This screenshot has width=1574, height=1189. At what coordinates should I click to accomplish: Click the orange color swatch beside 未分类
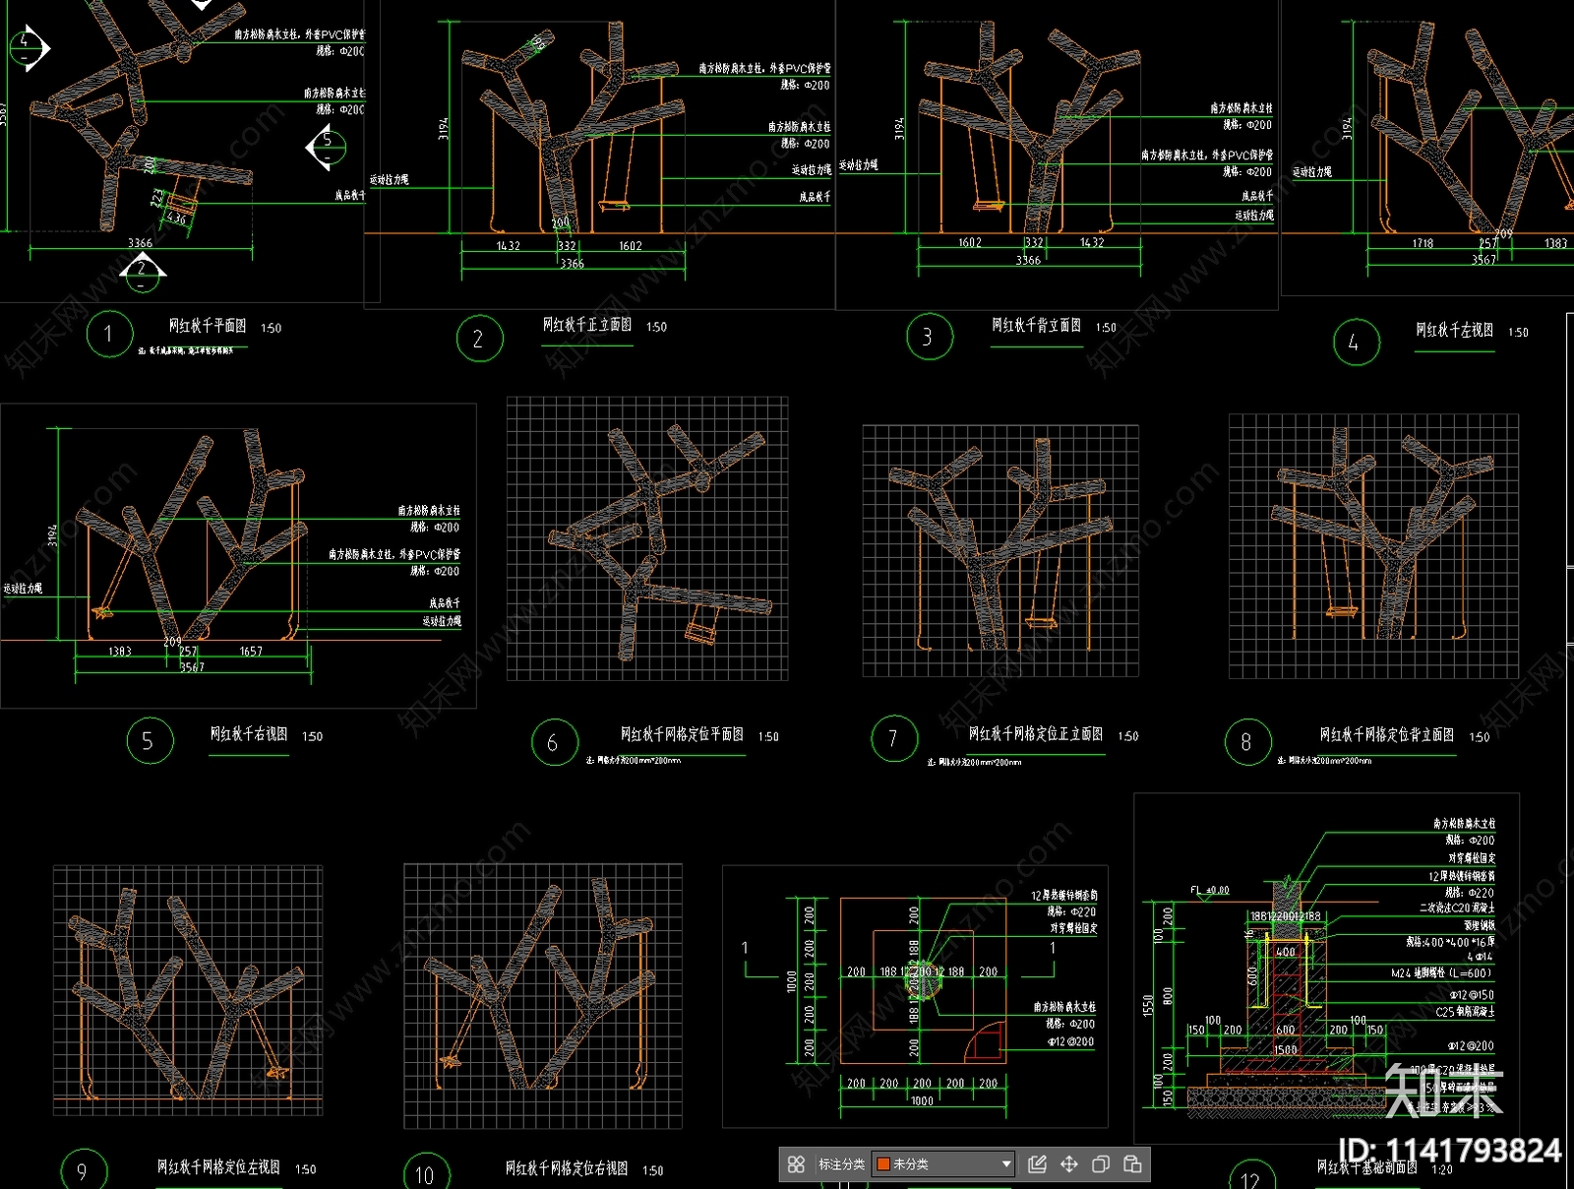click(x=883, y=1164)
